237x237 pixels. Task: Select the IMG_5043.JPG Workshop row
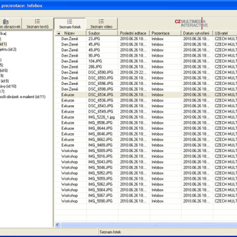(145, 162)
